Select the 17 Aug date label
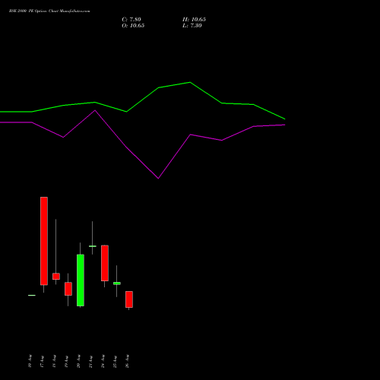Screen dimensions: 380x380 [x=42, y=361]
